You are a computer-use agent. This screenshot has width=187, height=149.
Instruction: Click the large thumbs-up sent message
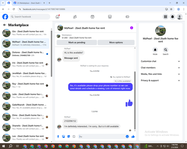click(129, 103)
